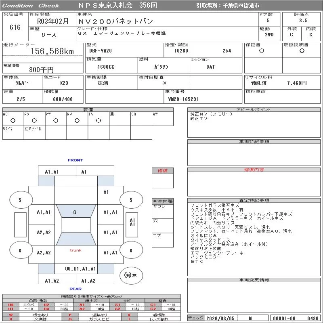Viewport: 323px width, 323px height.
Task: Click the red U2 legend code
Action: coord(46,305)
